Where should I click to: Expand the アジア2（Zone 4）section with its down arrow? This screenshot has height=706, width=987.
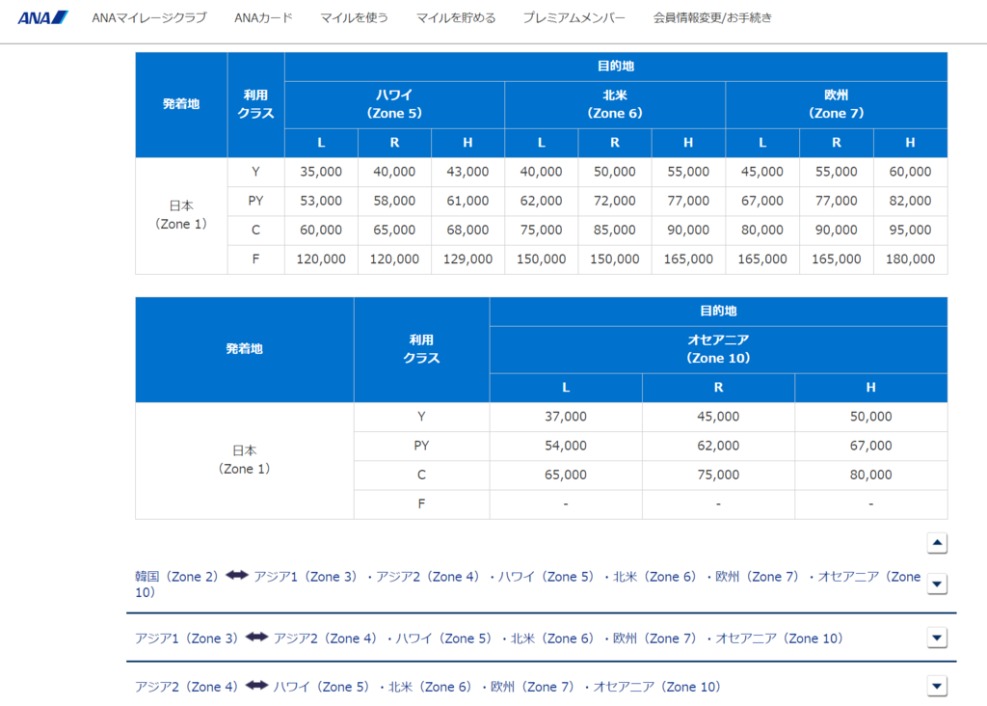point(936,686)
